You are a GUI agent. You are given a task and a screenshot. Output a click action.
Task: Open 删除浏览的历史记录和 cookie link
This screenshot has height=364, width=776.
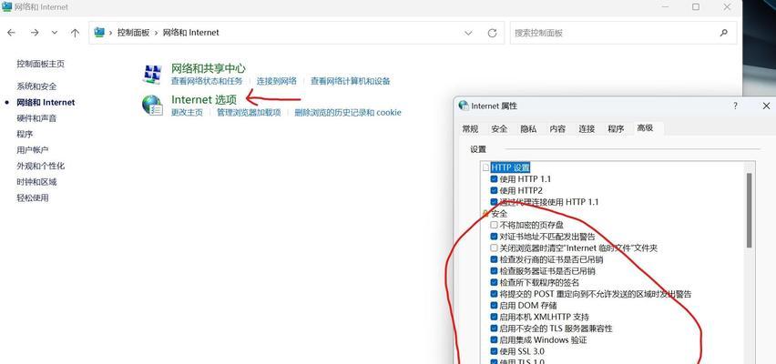click(x=348, y=112)
